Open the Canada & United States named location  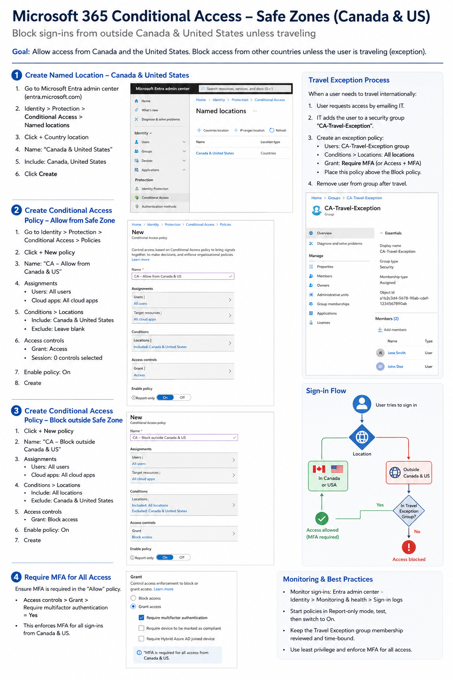215,153
